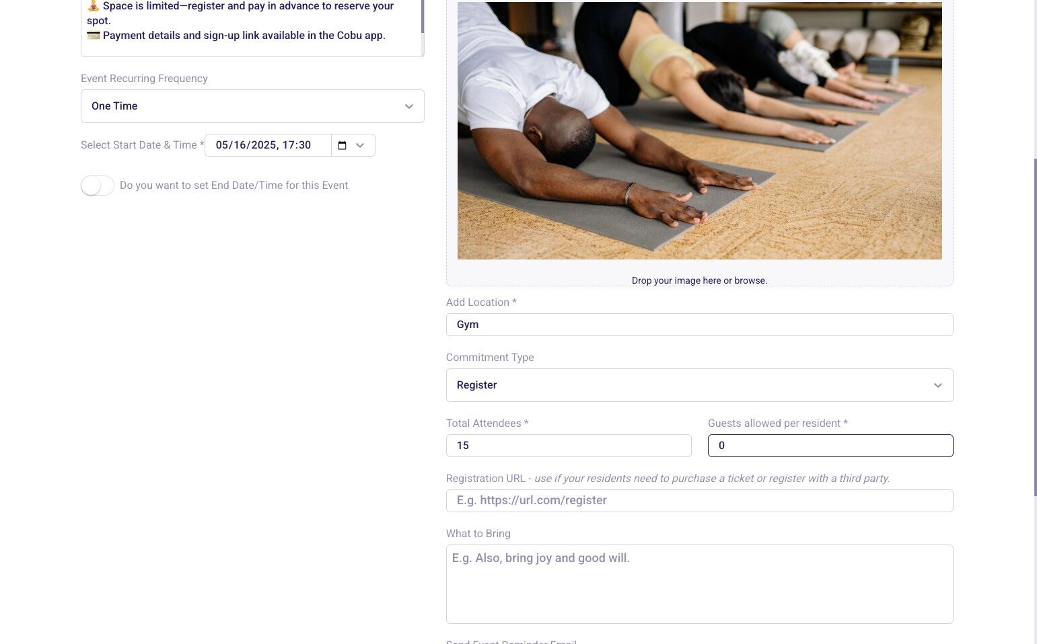Click 'Drop your image here or browse' link
This screenshot has width=1037, height=644.
click(x=699, y=280)
